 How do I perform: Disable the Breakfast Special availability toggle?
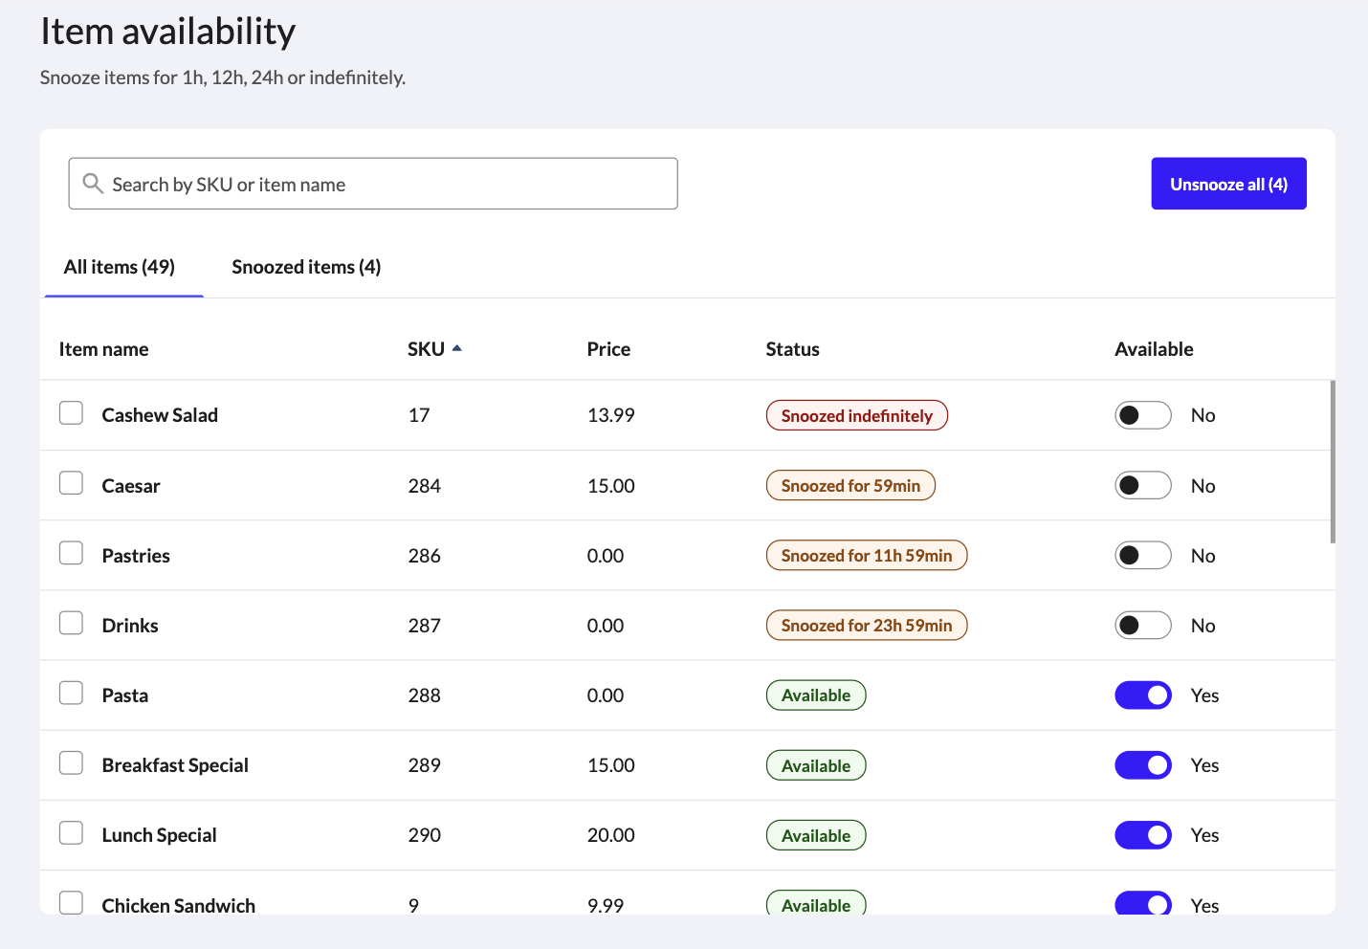point(1142,765)
